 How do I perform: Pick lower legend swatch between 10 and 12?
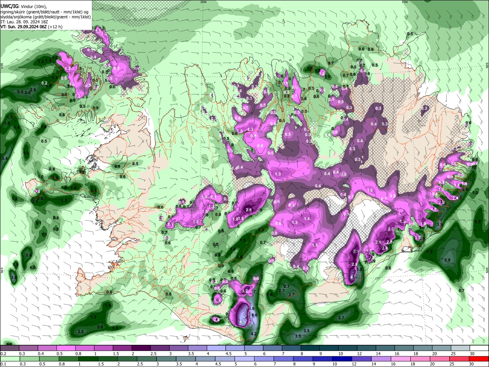[343, 359]
